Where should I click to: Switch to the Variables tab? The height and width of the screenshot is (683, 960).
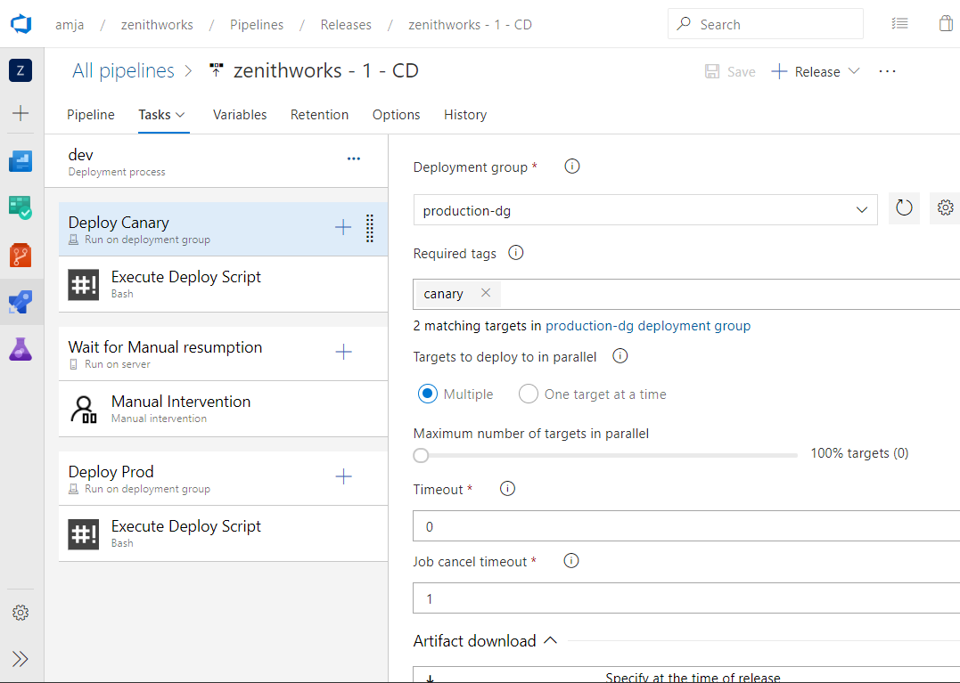pos(239,115)
